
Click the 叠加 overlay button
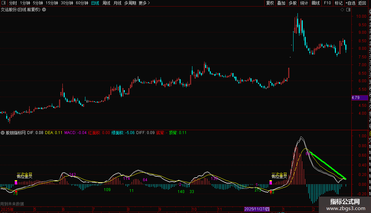[x=281, y=3]
